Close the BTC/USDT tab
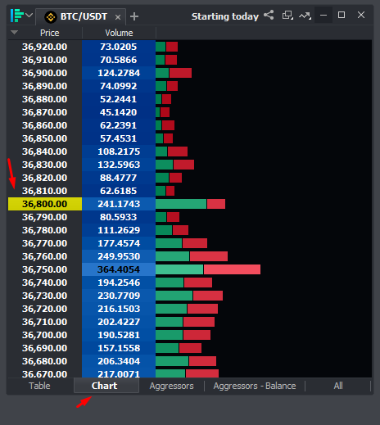 pos(118,17)
